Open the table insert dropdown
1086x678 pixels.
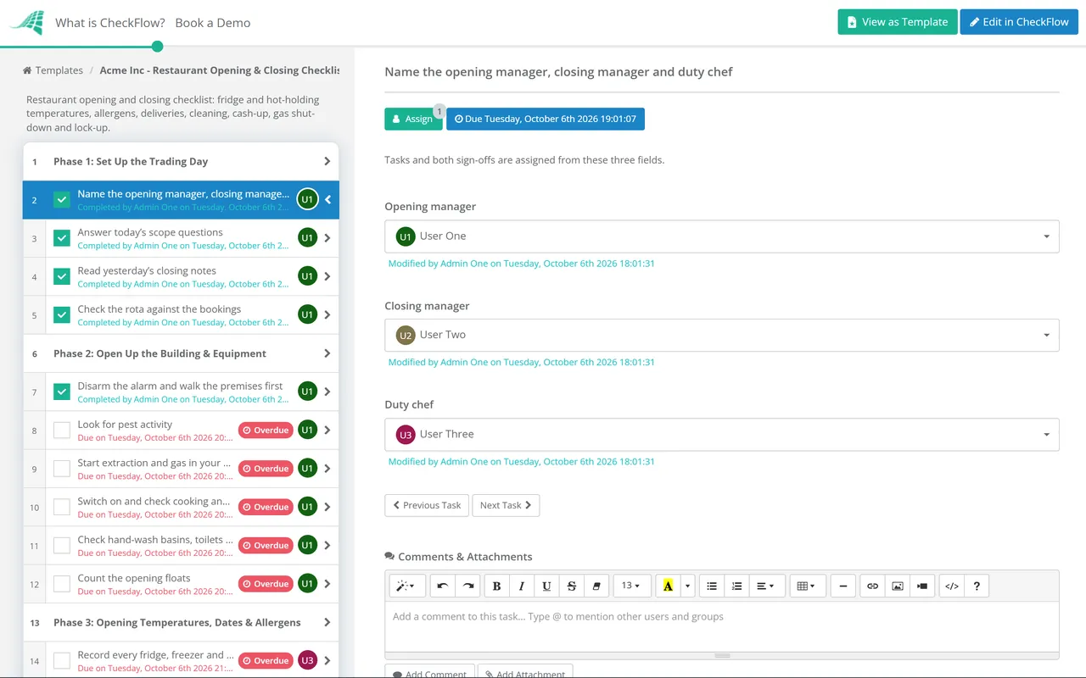pyautogui.click(x=807, y=586)
